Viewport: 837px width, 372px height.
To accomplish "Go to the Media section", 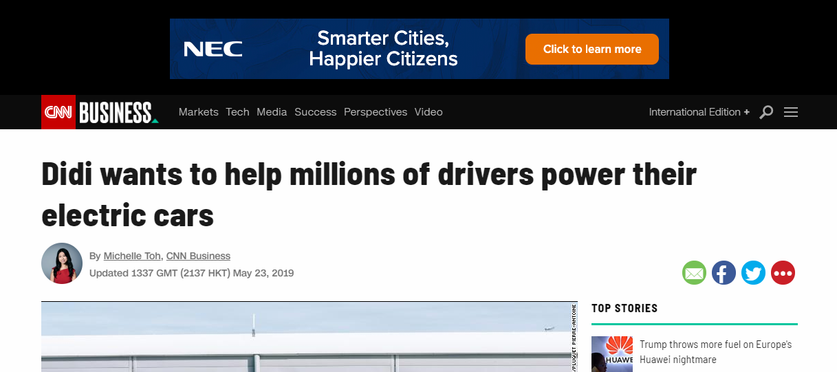I will 272,112.
